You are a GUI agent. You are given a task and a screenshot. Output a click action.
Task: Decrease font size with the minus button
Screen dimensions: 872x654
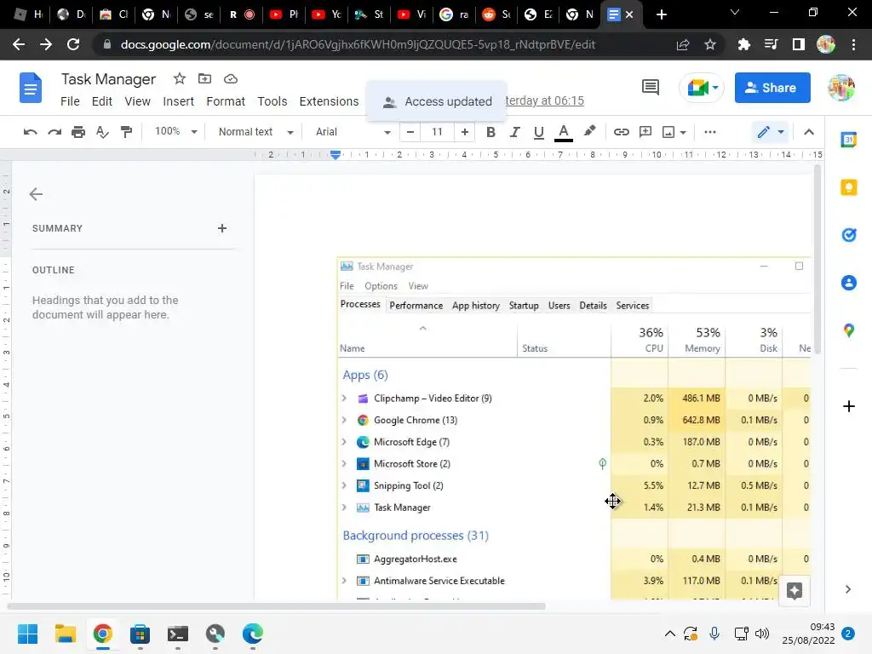pyautogui.click(x=410, y=132)
